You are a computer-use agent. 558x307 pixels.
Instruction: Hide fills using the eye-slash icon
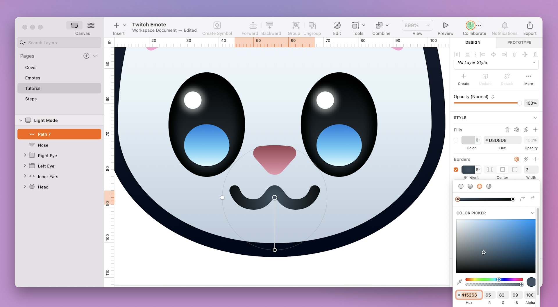click(x=526, y=130)
